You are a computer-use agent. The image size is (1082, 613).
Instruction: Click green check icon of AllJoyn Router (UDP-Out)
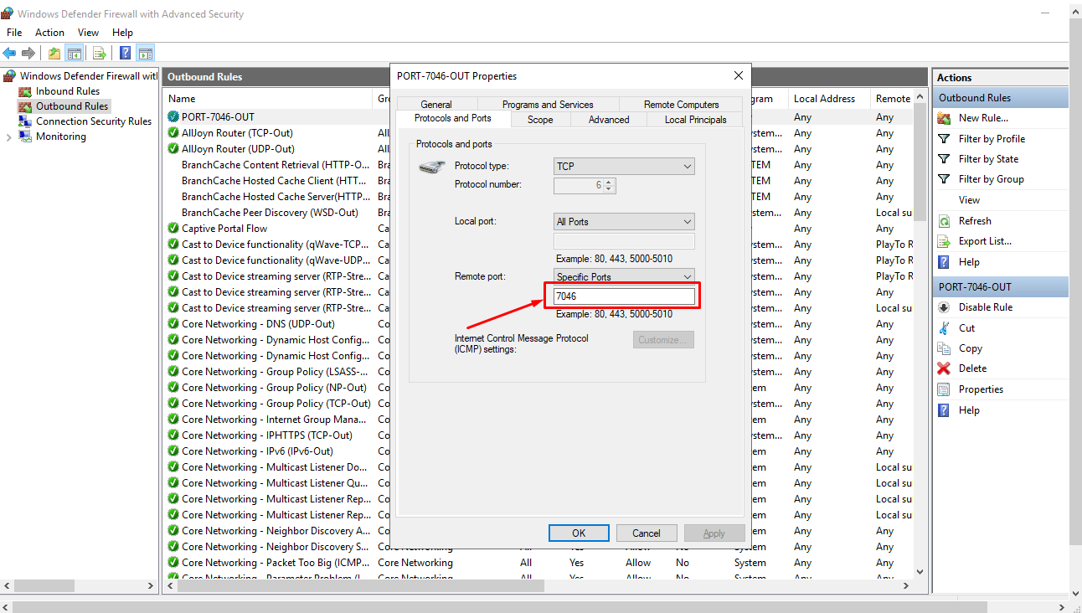[x=173, y=148]
